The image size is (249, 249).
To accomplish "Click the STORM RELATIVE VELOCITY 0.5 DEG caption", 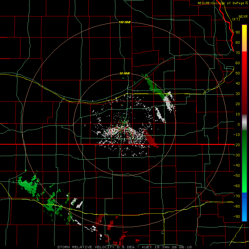I will (x=96, y=247).
